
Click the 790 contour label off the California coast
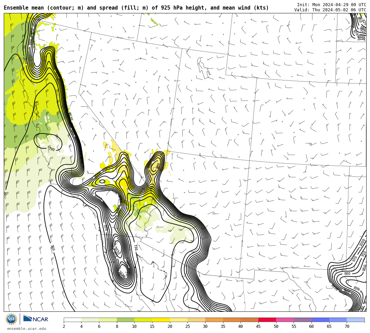(x=51, y=149)
